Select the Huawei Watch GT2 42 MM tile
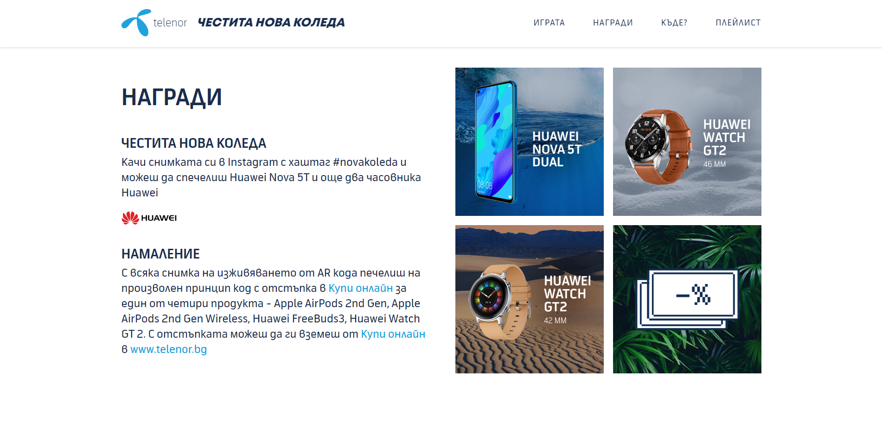 click(x=530, y=299)
